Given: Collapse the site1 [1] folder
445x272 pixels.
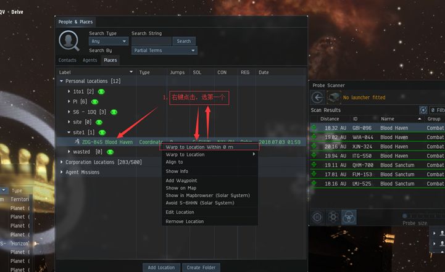Looking at the screenshot, I should [69, 132].
